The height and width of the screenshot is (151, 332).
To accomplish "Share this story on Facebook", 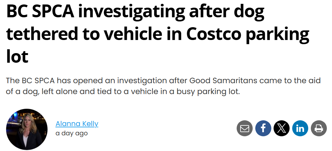I will click(263, 128).
